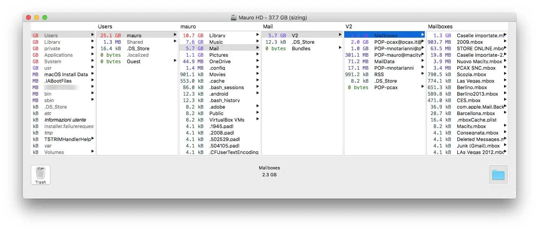Screen dimensions: 539x231
Task: Select the Scozia.mbox row
Action: click(x=467, y=75)
